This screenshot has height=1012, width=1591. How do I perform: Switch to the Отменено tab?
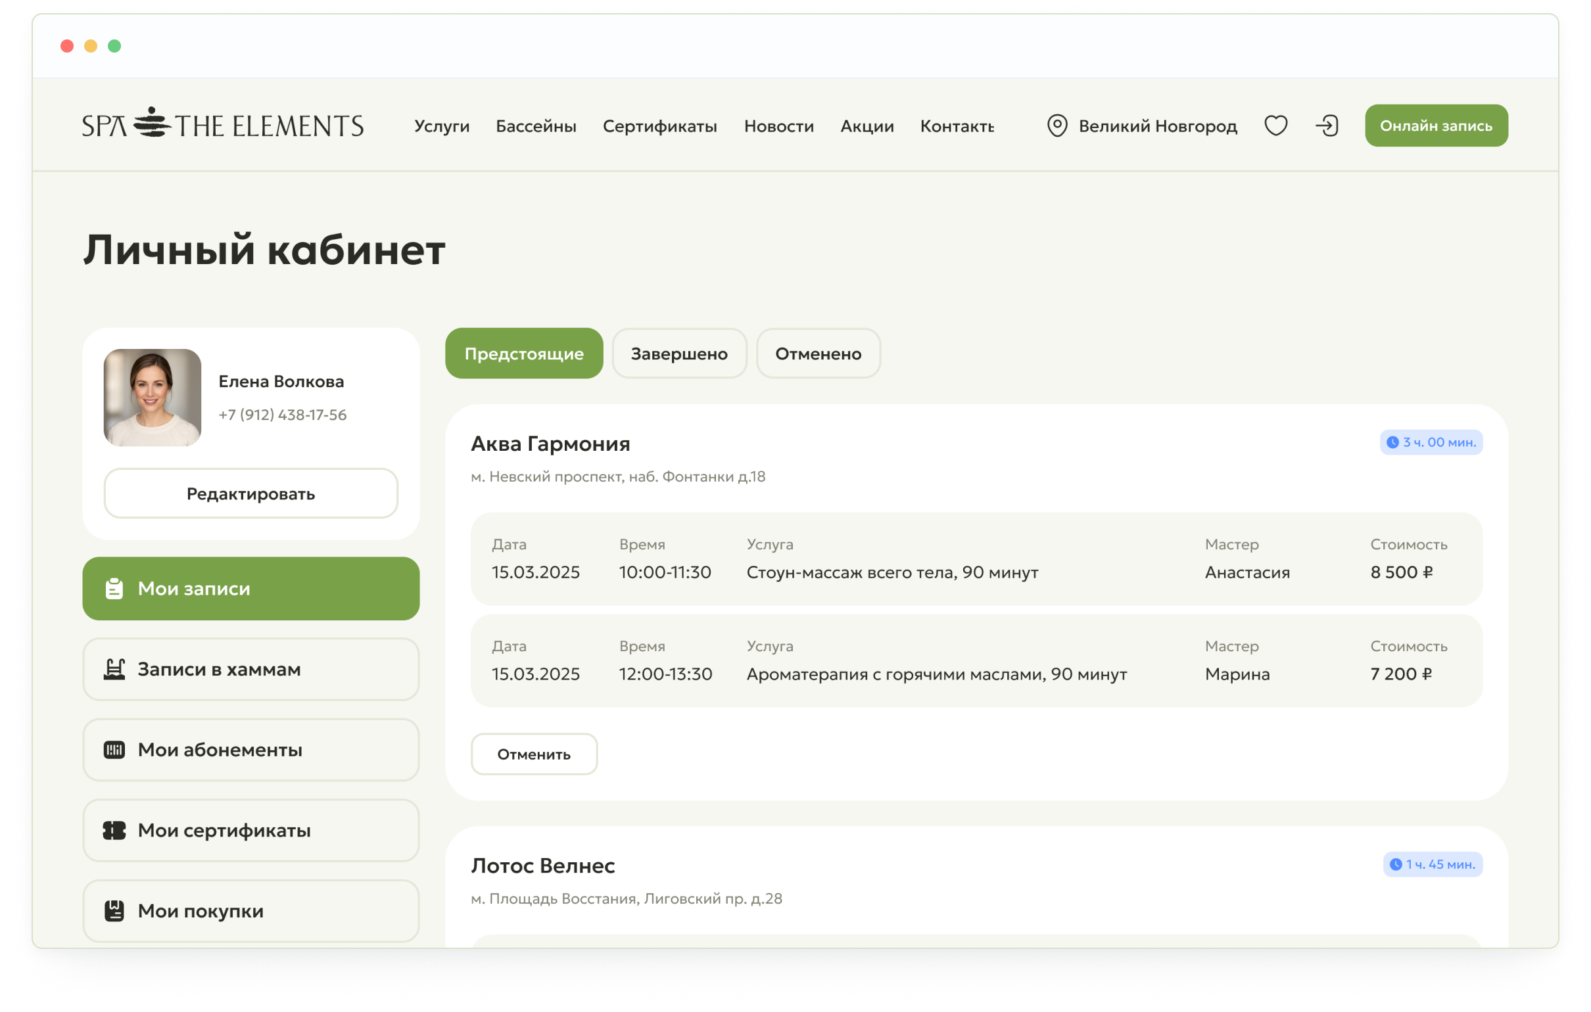coord(818,354)
